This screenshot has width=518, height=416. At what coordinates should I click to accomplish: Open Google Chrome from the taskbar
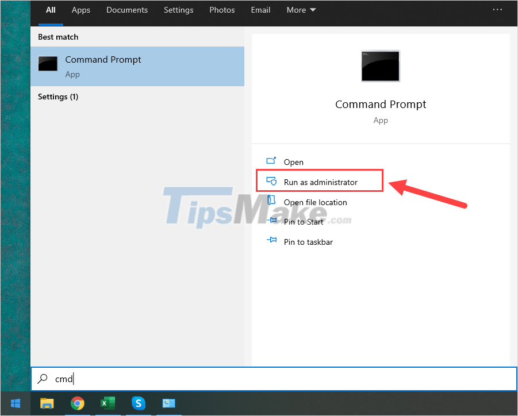(x=78, y=404)
